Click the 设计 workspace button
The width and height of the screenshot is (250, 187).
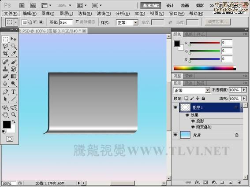click(x=170, y=6)
